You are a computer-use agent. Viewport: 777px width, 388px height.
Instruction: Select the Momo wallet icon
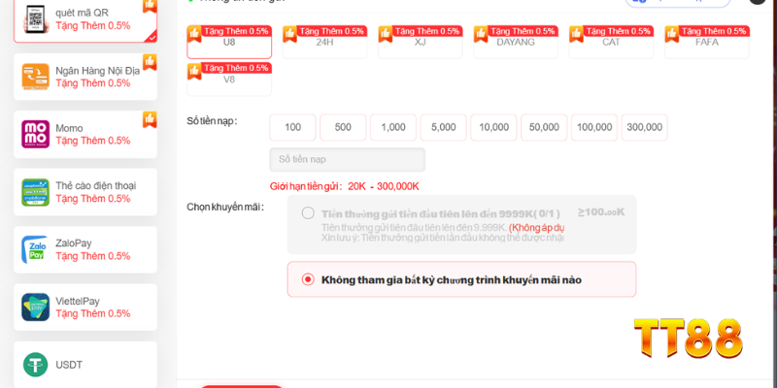35,134
